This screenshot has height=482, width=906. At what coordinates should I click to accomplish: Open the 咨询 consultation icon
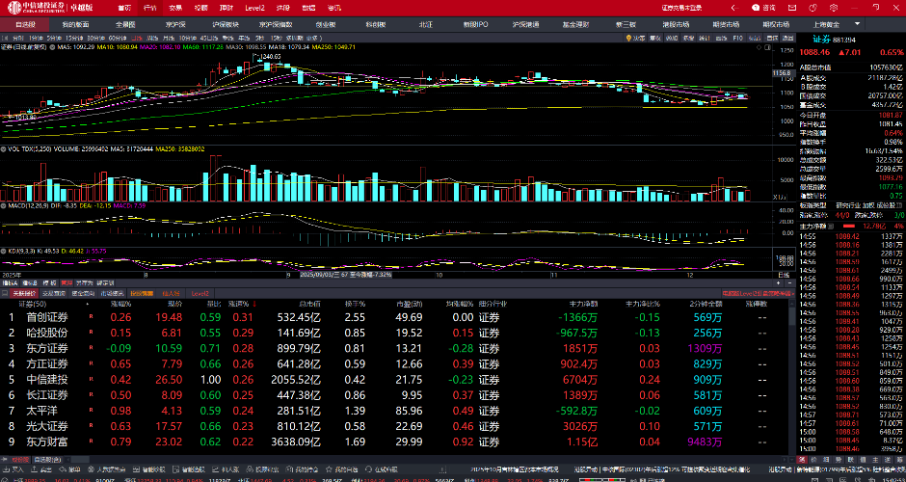(x=756, y=8)
